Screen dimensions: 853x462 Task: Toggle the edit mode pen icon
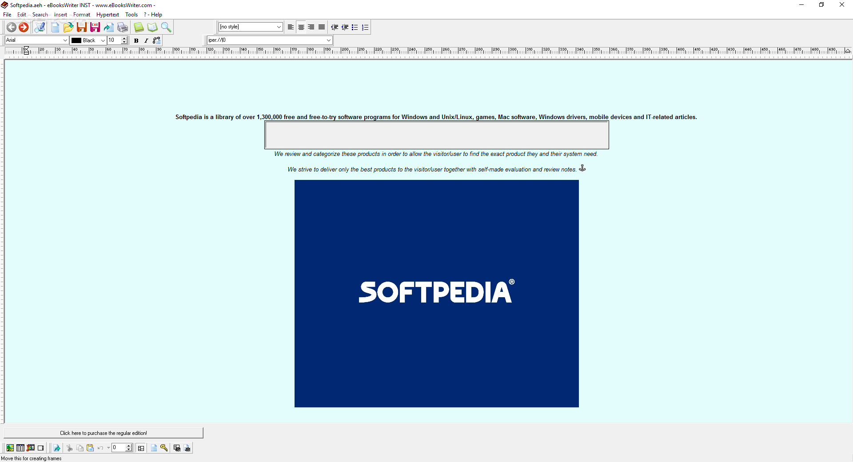pos(40,27)
